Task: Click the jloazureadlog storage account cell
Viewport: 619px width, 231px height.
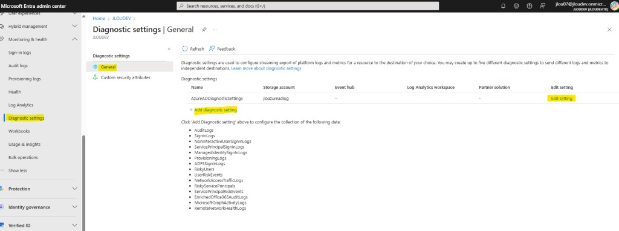Action: (276, 99)
